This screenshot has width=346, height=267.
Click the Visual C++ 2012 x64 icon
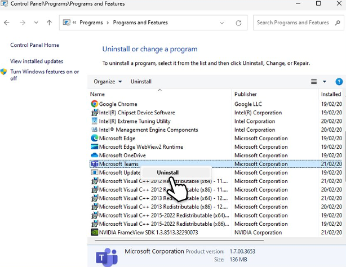point(95,181)
